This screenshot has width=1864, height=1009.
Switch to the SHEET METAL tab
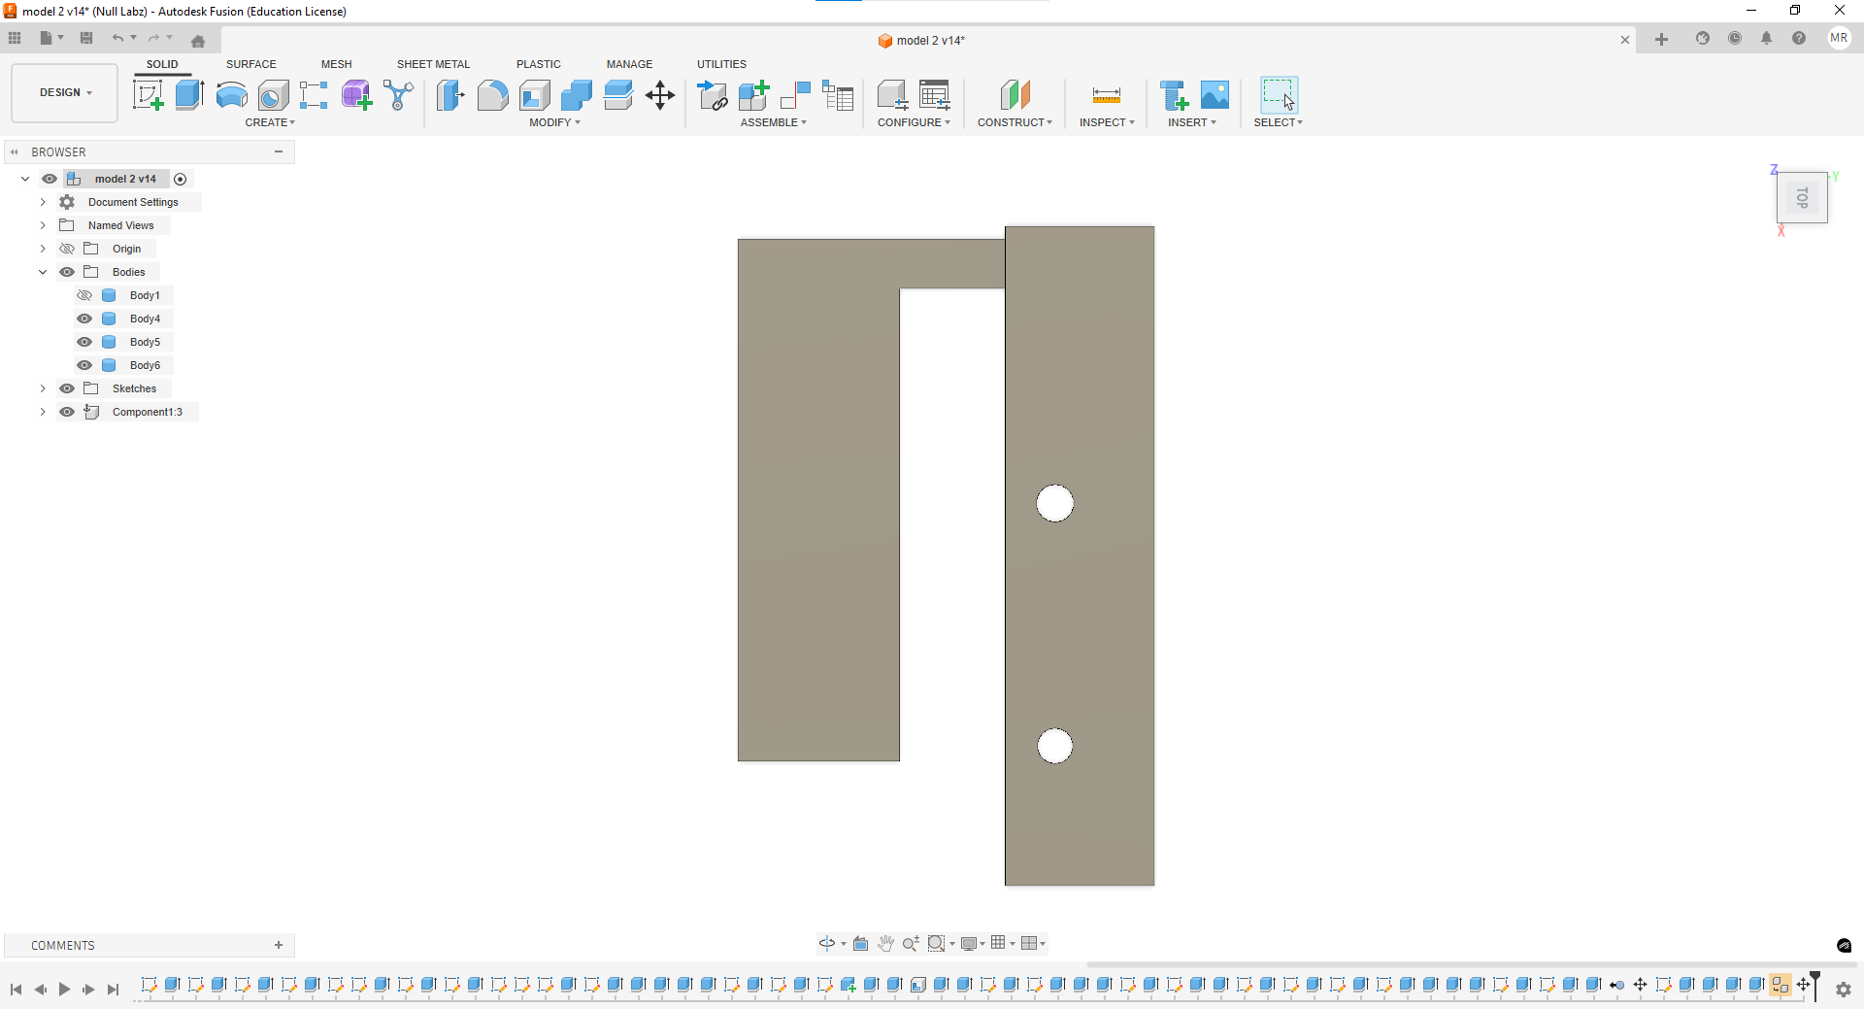coord(433,64)
